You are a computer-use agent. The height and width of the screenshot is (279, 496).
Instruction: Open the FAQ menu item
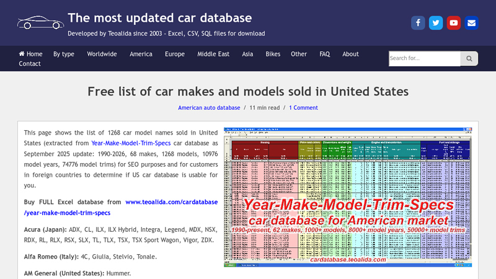click(324, 54)
